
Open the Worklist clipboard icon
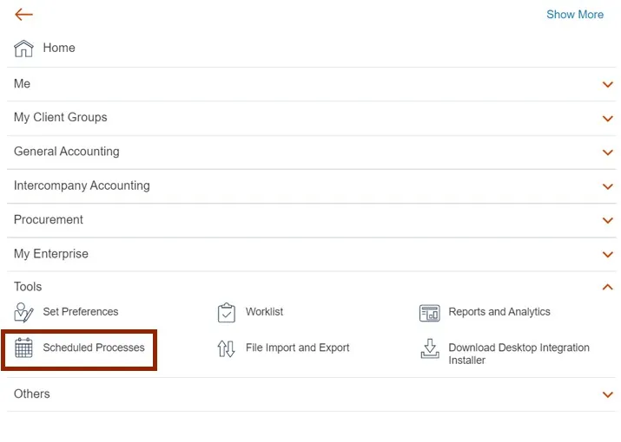pos(227,313)
